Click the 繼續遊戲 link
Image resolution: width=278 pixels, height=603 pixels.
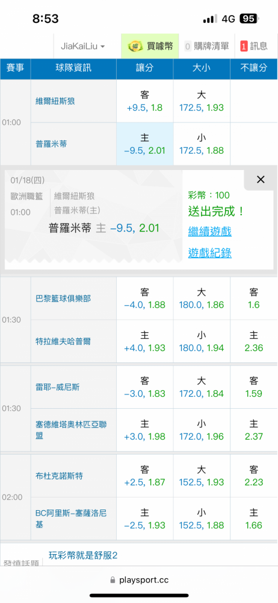pyautogui.click(x=209, y=232)
